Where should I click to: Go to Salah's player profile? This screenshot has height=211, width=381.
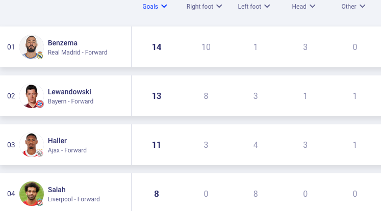coord(57,190)
